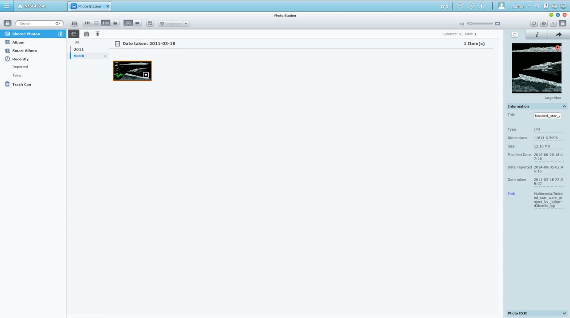The image size is (570, 318).
Task: Set thumbnails to largest size icon
Action: 497,24
